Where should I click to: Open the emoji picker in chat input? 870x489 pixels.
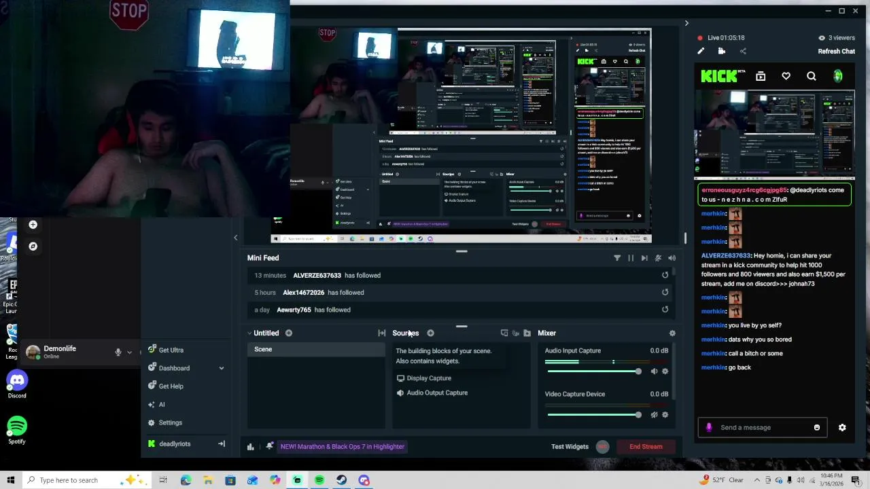(817, 427)
